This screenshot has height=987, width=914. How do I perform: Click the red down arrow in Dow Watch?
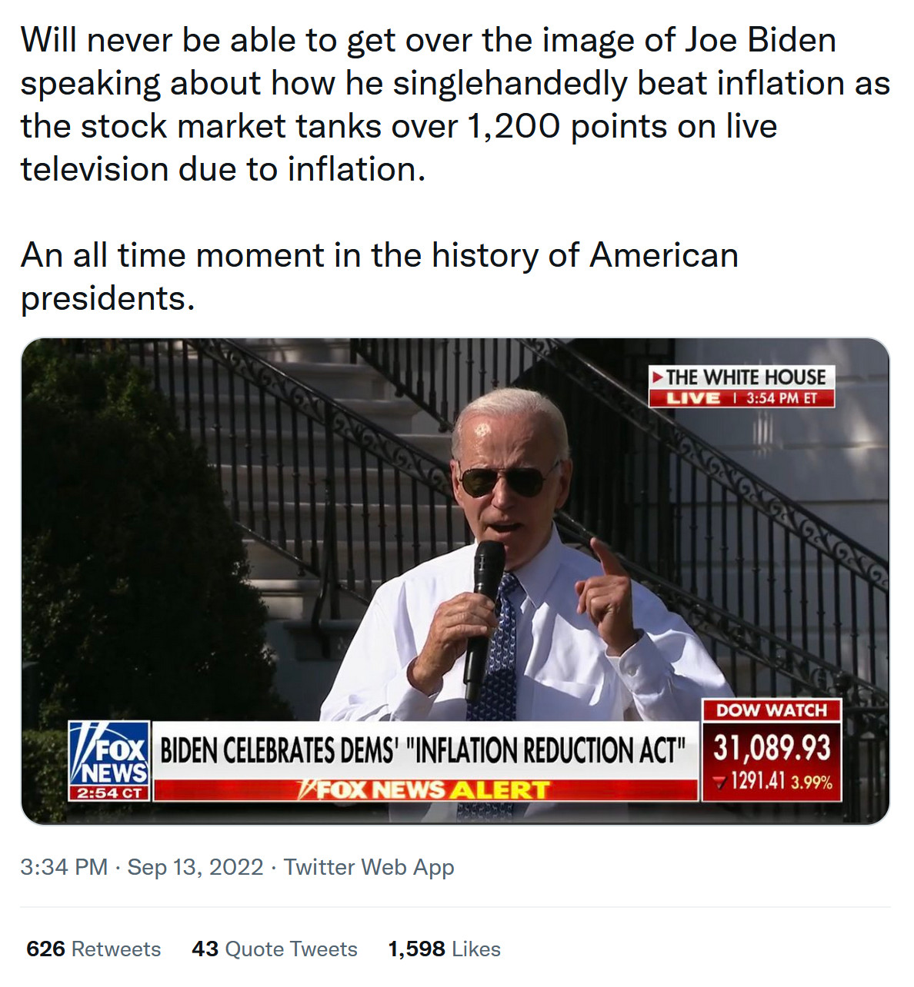[x=720, y=783]
